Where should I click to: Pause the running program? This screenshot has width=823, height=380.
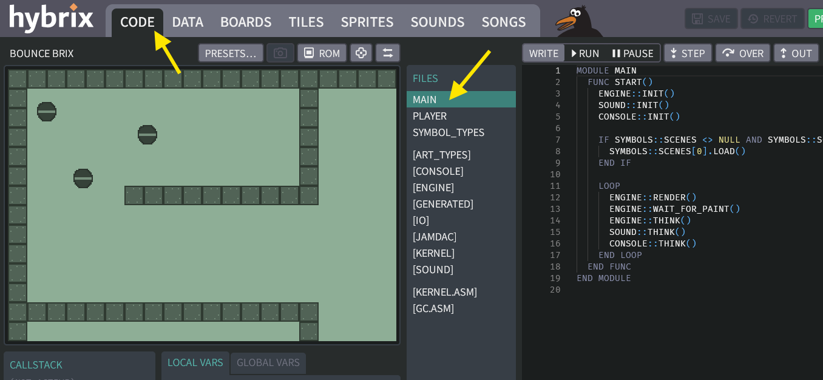tap(632, 53)
